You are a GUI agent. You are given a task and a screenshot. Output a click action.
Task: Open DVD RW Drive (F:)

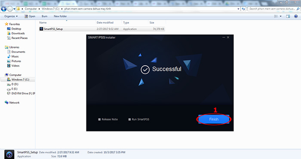click(x=23, y=93)
